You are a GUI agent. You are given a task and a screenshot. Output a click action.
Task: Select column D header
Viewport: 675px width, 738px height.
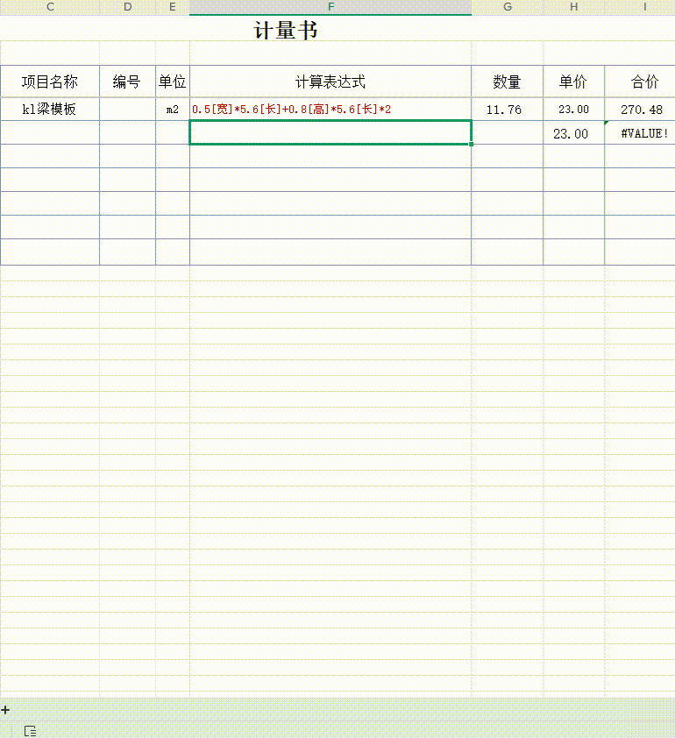pos(128,7)
